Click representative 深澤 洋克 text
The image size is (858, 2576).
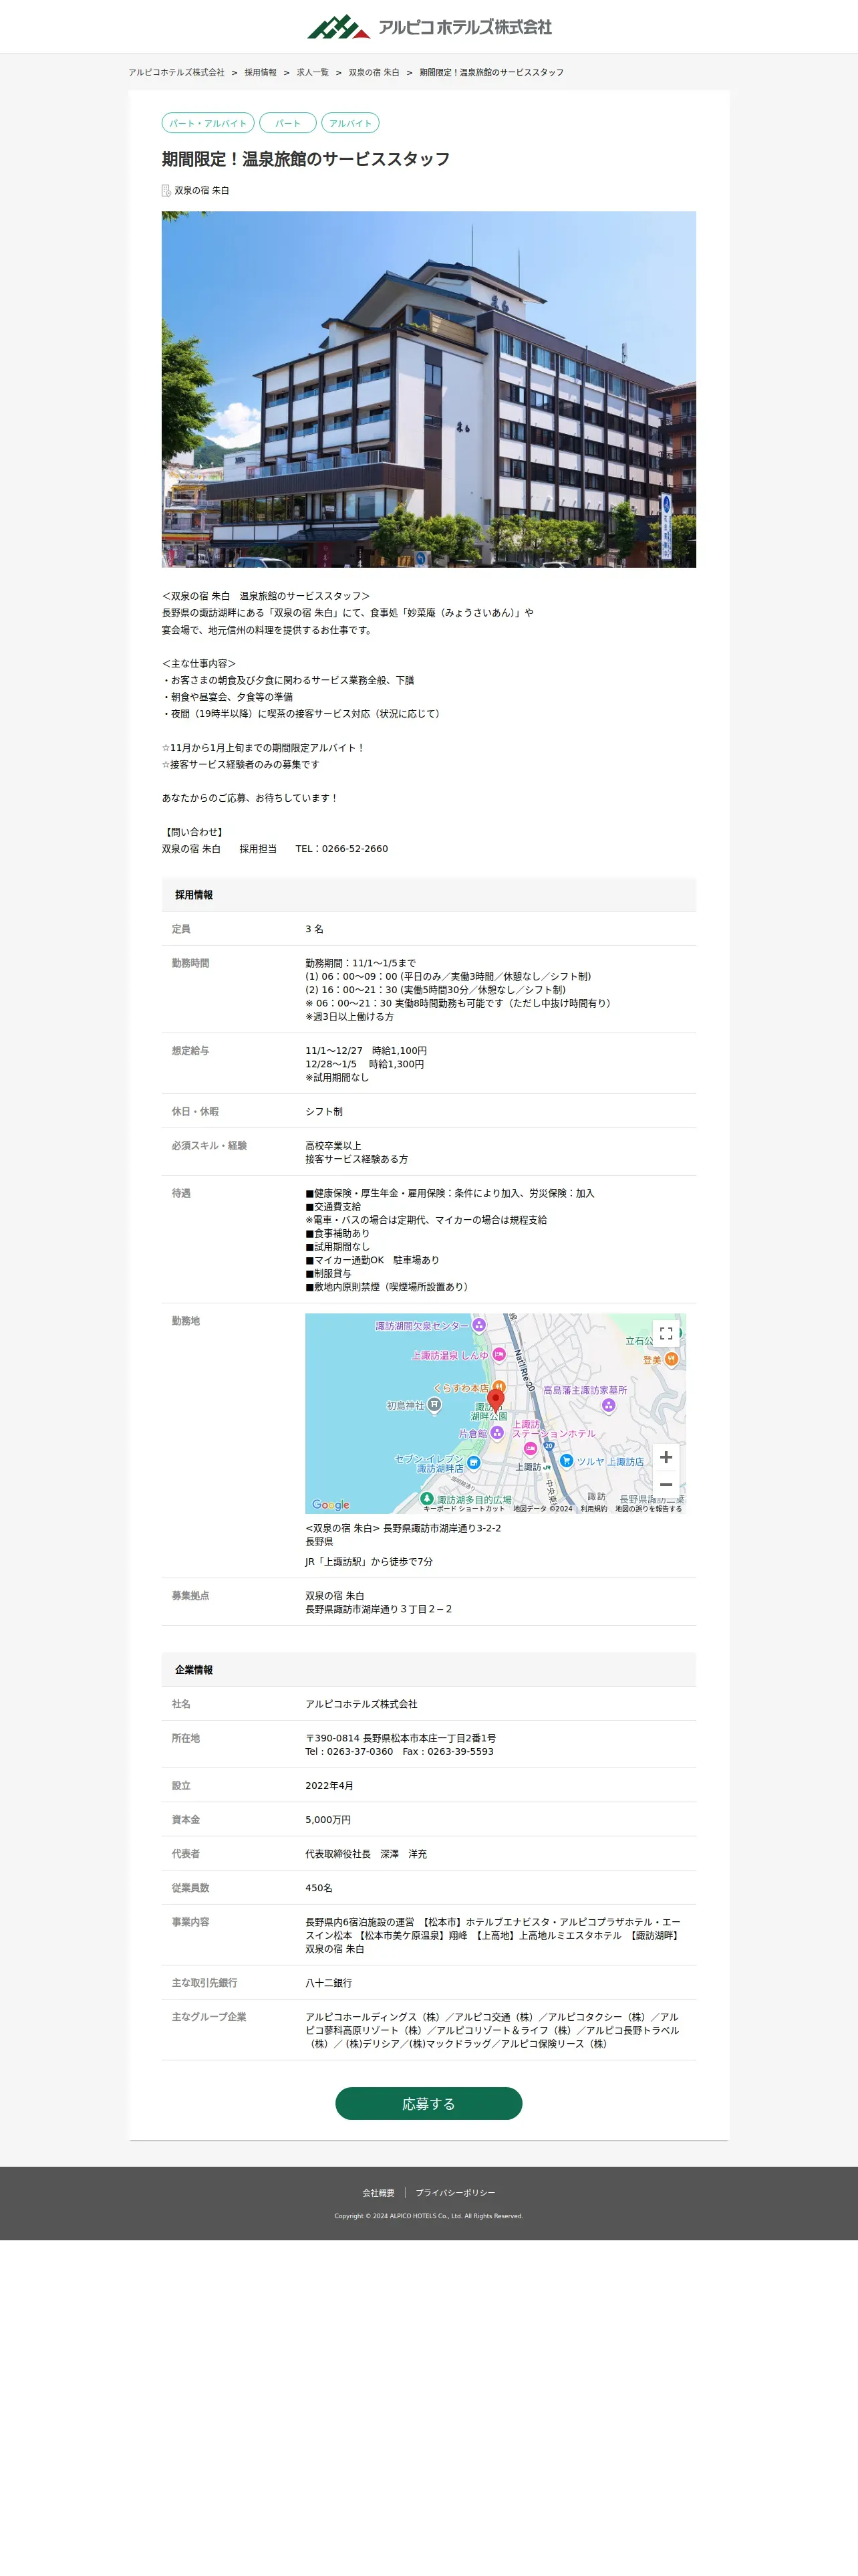404,1854
